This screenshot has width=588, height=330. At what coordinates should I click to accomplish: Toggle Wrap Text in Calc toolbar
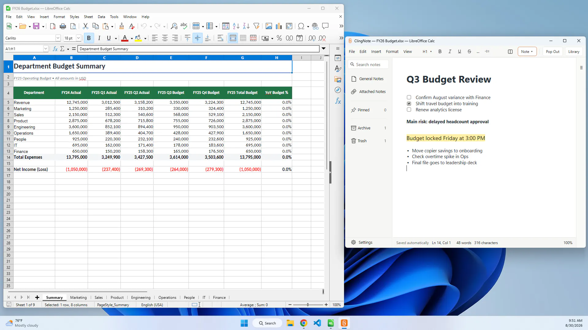click(220, 38)
